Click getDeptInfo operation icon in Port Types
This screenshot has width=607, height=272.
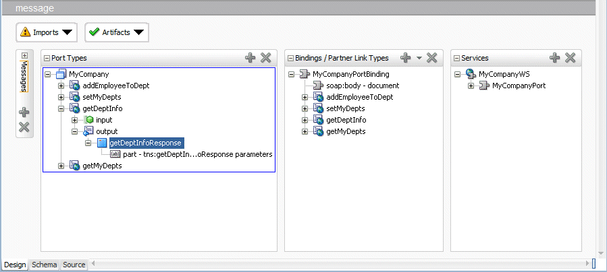coord(75,109)
